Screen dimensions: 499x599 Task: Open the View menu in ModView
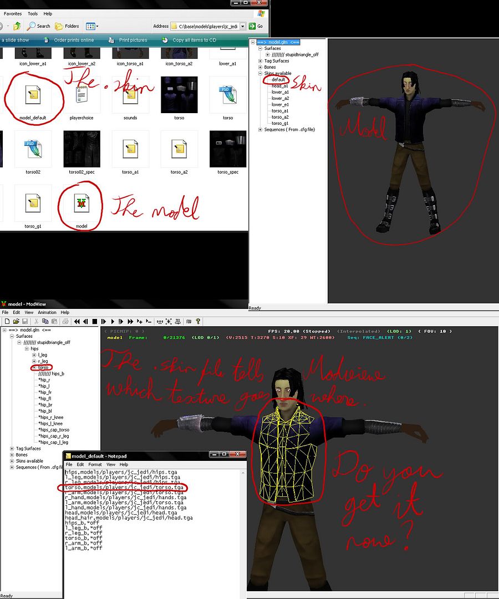pyautogui.click(x=29, y=312)
